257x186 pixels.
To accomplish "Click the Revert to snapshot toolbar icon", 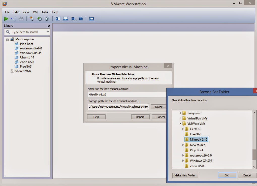I will [x=40, y=19].
